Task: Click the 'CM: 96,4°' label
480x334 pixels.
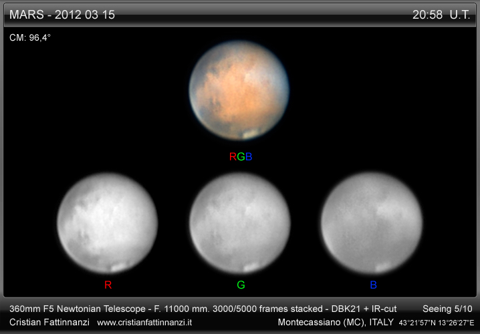Action: pyautogui.click(x=30, y=37)
